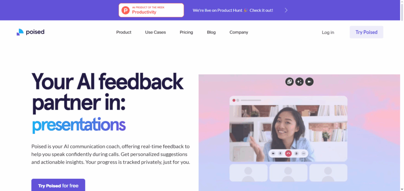Image resolution: width=404 pixels, height=191 pixels.
Task: Go to the Pricing page
Action: coord(186,32)
